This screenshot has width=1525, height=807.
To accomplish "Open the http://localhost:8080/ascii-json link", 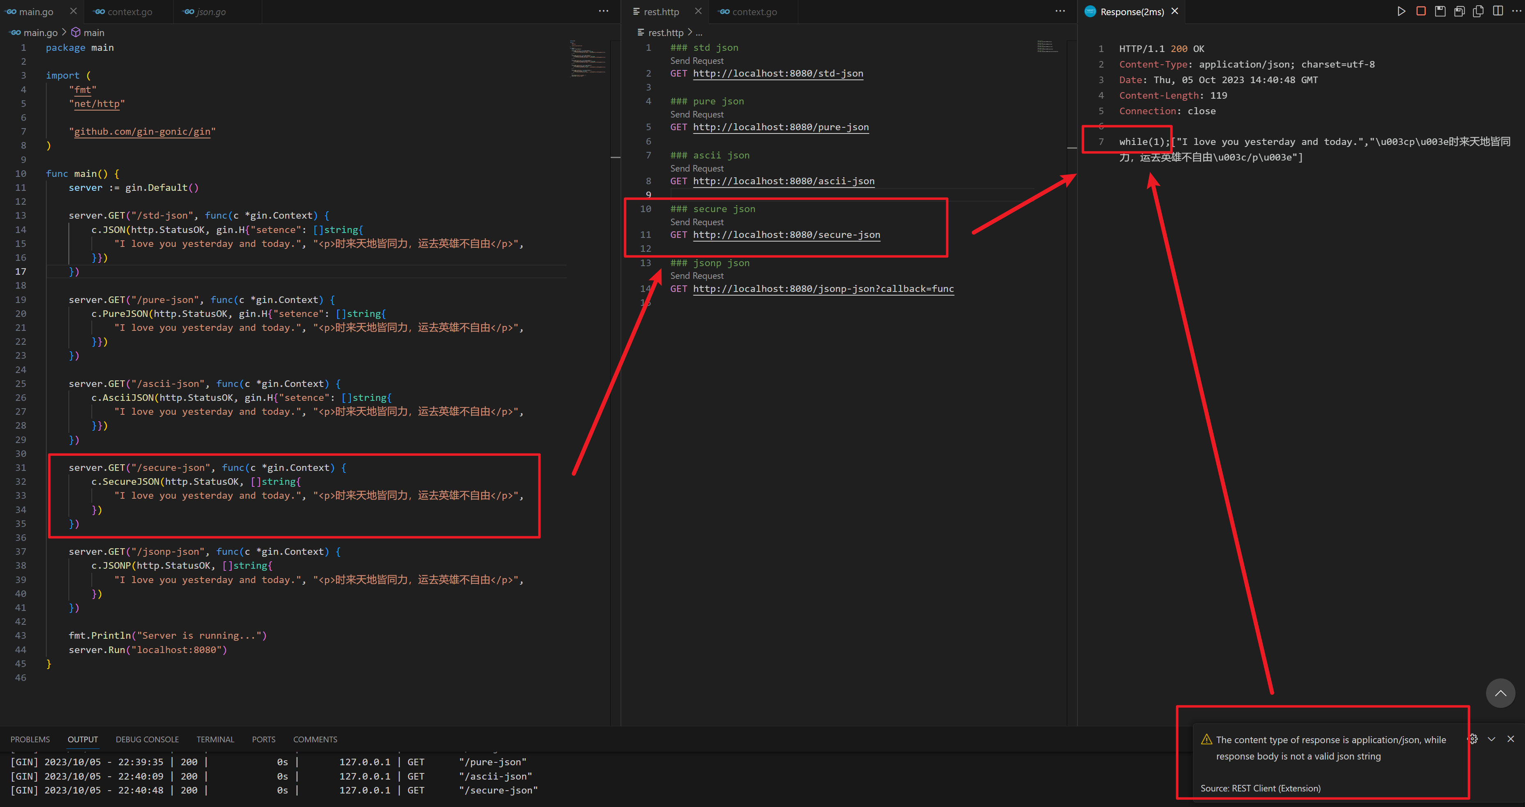I will coord(784,181).
